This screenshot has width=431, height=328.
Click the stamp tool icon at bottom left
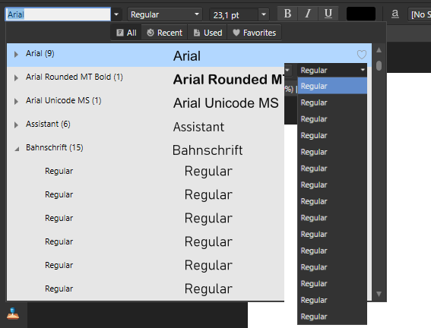coord(13,314)
